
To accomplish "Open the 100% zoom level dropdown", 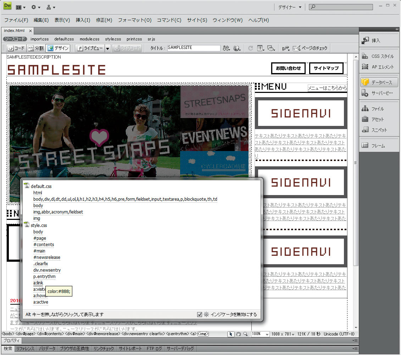I will pyautogui.click(x=260, y=334).
